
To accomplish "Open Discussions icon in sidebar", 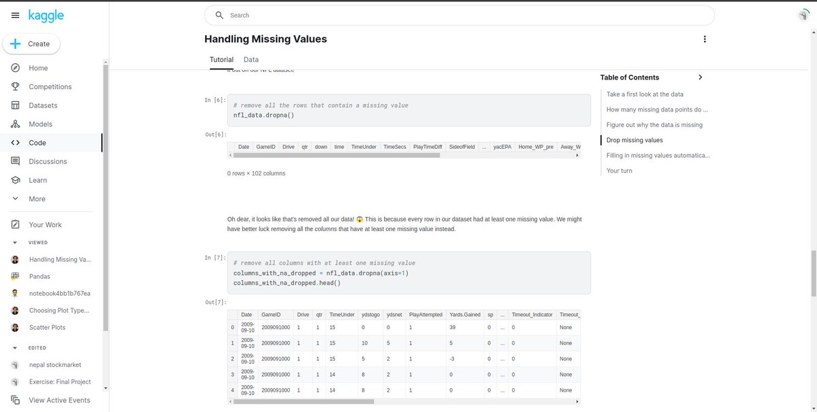I will click(15, 161).
